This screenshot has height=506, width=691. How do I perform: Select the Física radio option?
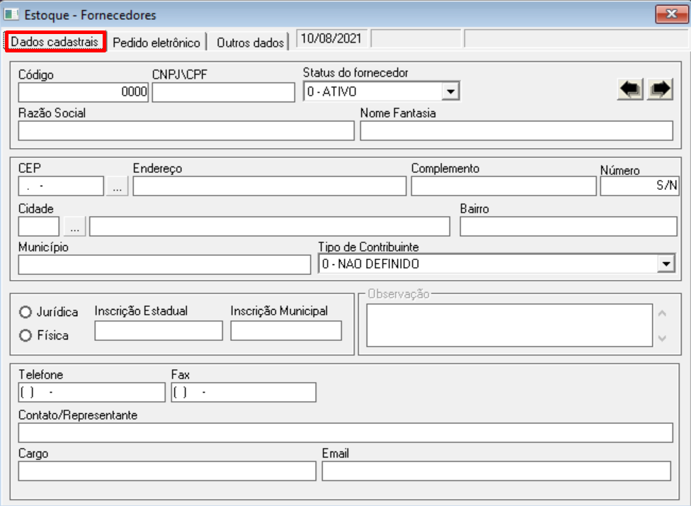25,335
